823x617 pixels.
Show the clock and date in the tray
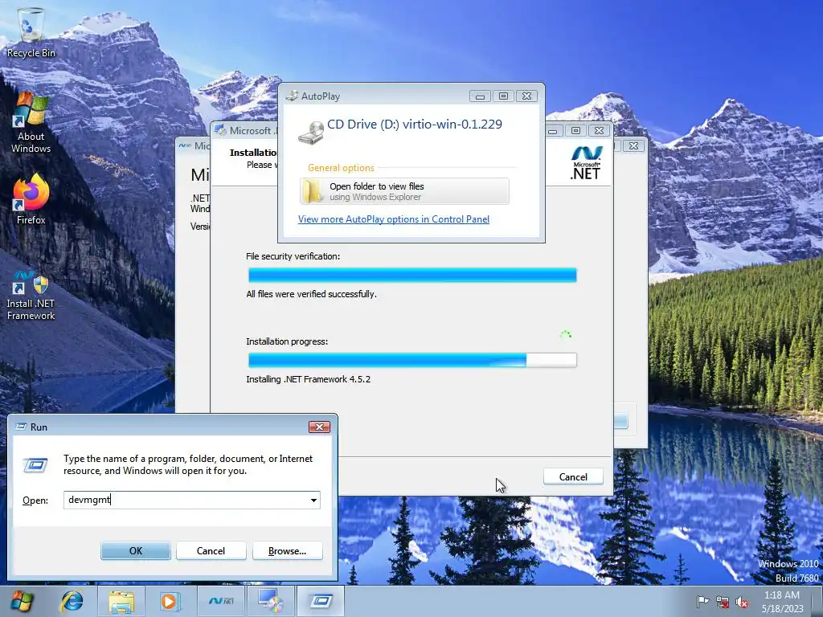tap(783, 602)
